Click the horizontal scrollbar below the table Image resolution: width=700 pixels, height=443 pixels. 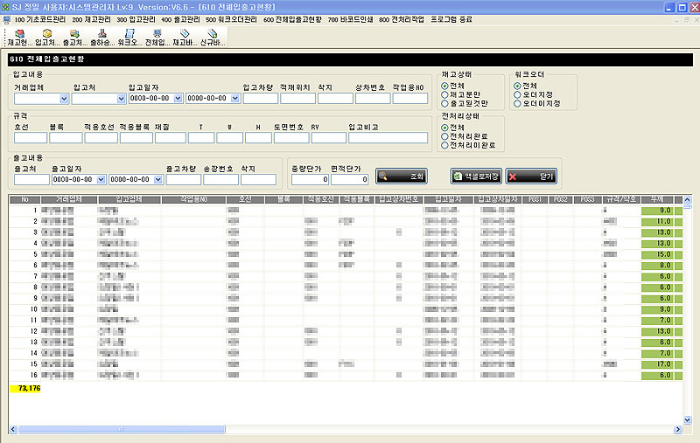[350, 430]
